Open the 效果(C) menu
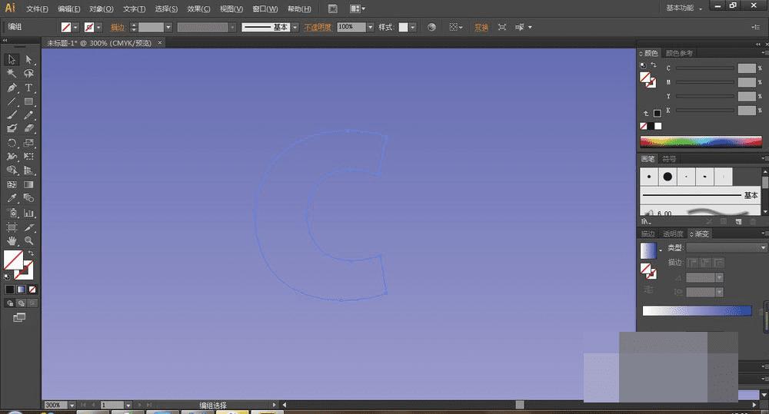769x414 pixels. pos(199,8)
